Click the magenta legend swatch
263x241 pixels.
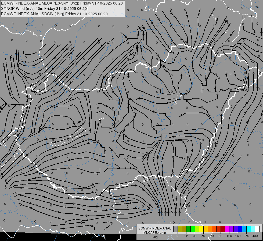(227, 229)
